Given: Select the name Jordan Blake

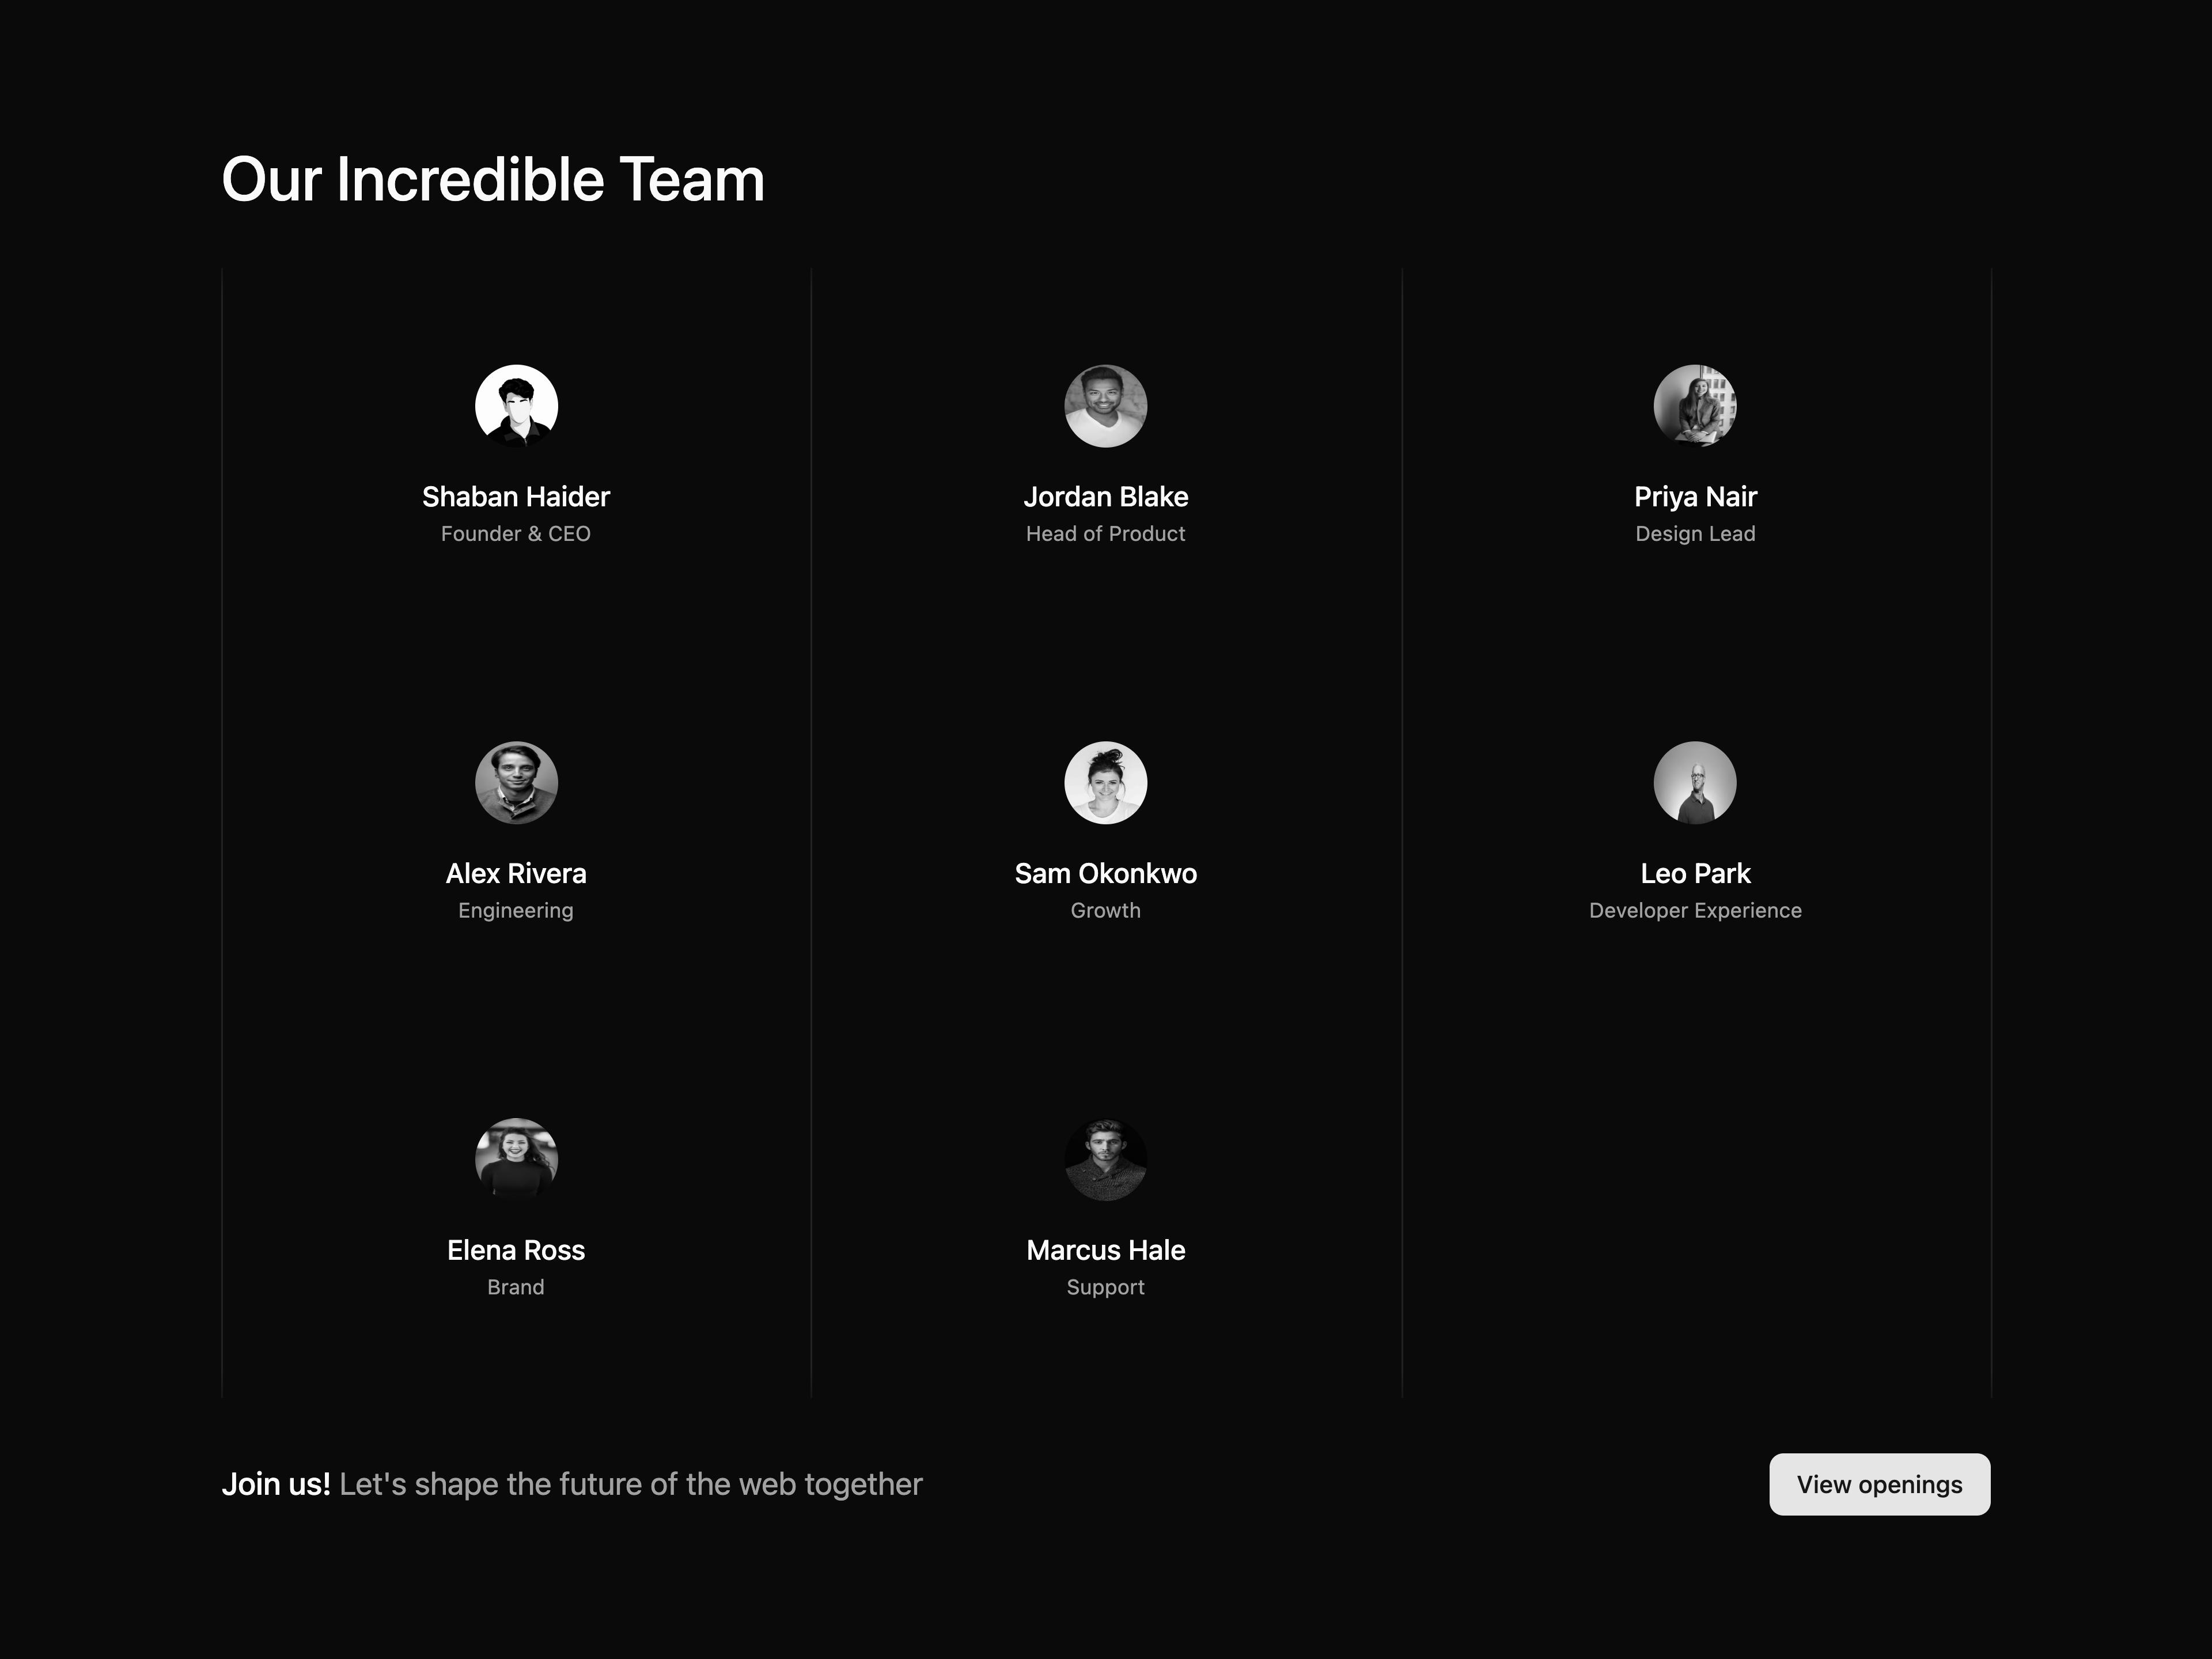Looking at the screenshot, I should 1105,497.
